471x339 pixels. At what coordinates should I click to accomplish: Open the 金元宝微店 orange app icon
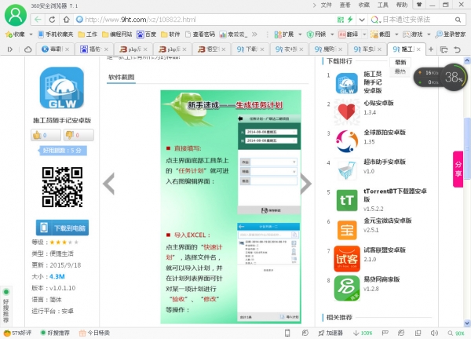coord(347,230)
